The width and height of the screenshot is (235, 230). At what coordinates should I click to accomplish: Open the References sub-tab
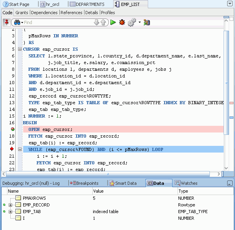point(72,13)
